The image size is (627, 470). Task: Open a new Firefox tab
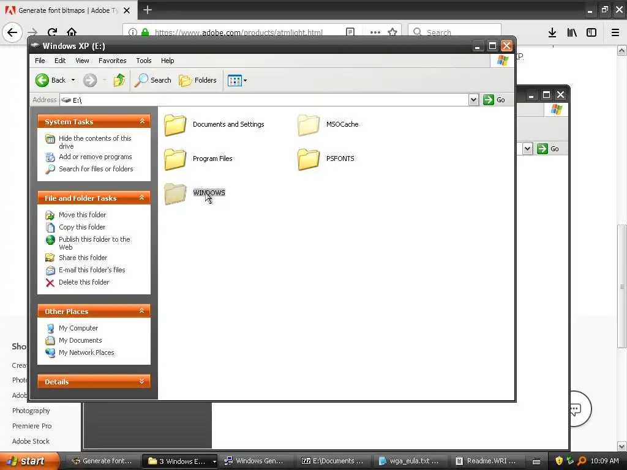click(x=148, y=10)
